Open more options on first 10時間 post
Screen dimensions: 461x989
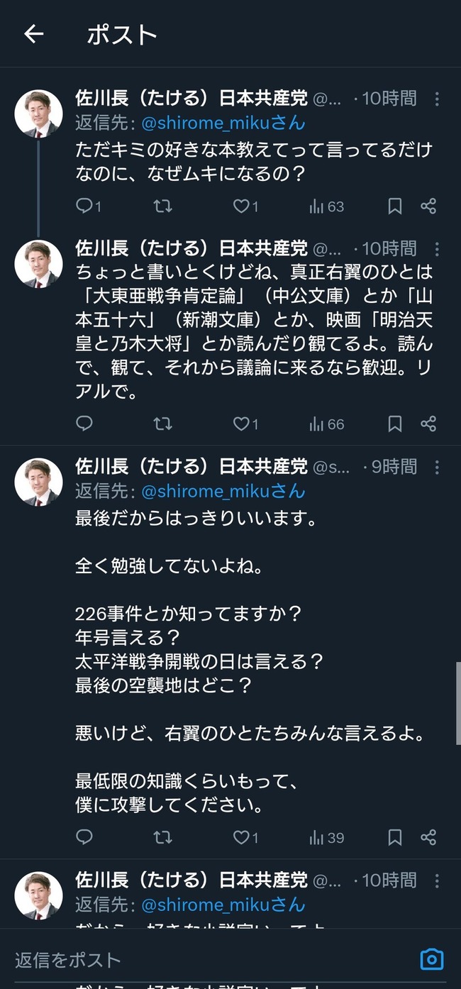[437, 99]
